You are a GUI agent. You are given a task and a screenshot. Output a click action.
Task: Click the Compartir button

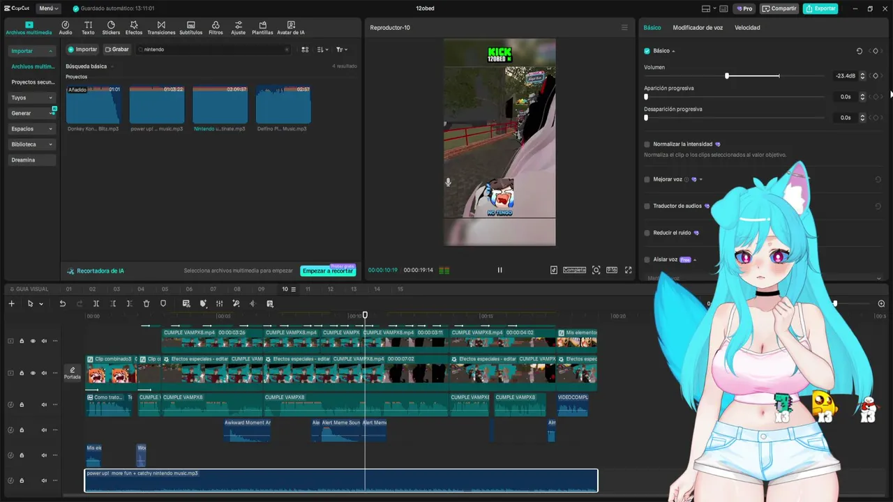(x=779, y=8)
